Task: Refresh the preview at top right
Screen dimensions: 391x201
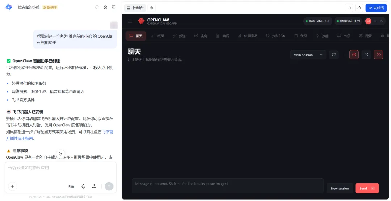Action: pyautogui.click(x=349, y=8)
